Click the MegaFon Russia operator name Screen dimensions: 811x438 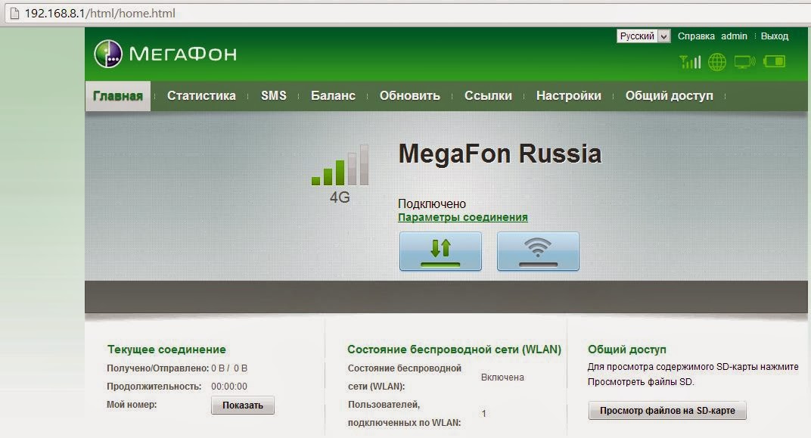(500, 154)
